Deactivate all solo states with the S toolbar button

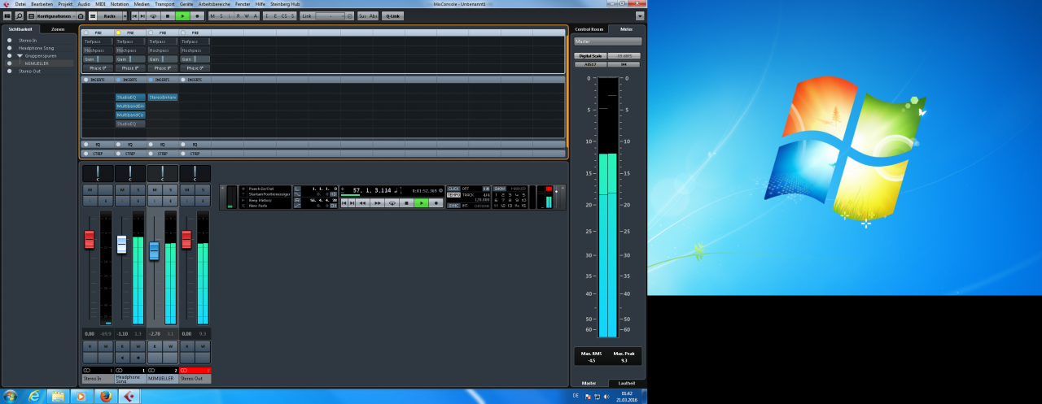(x=221, y=15)
